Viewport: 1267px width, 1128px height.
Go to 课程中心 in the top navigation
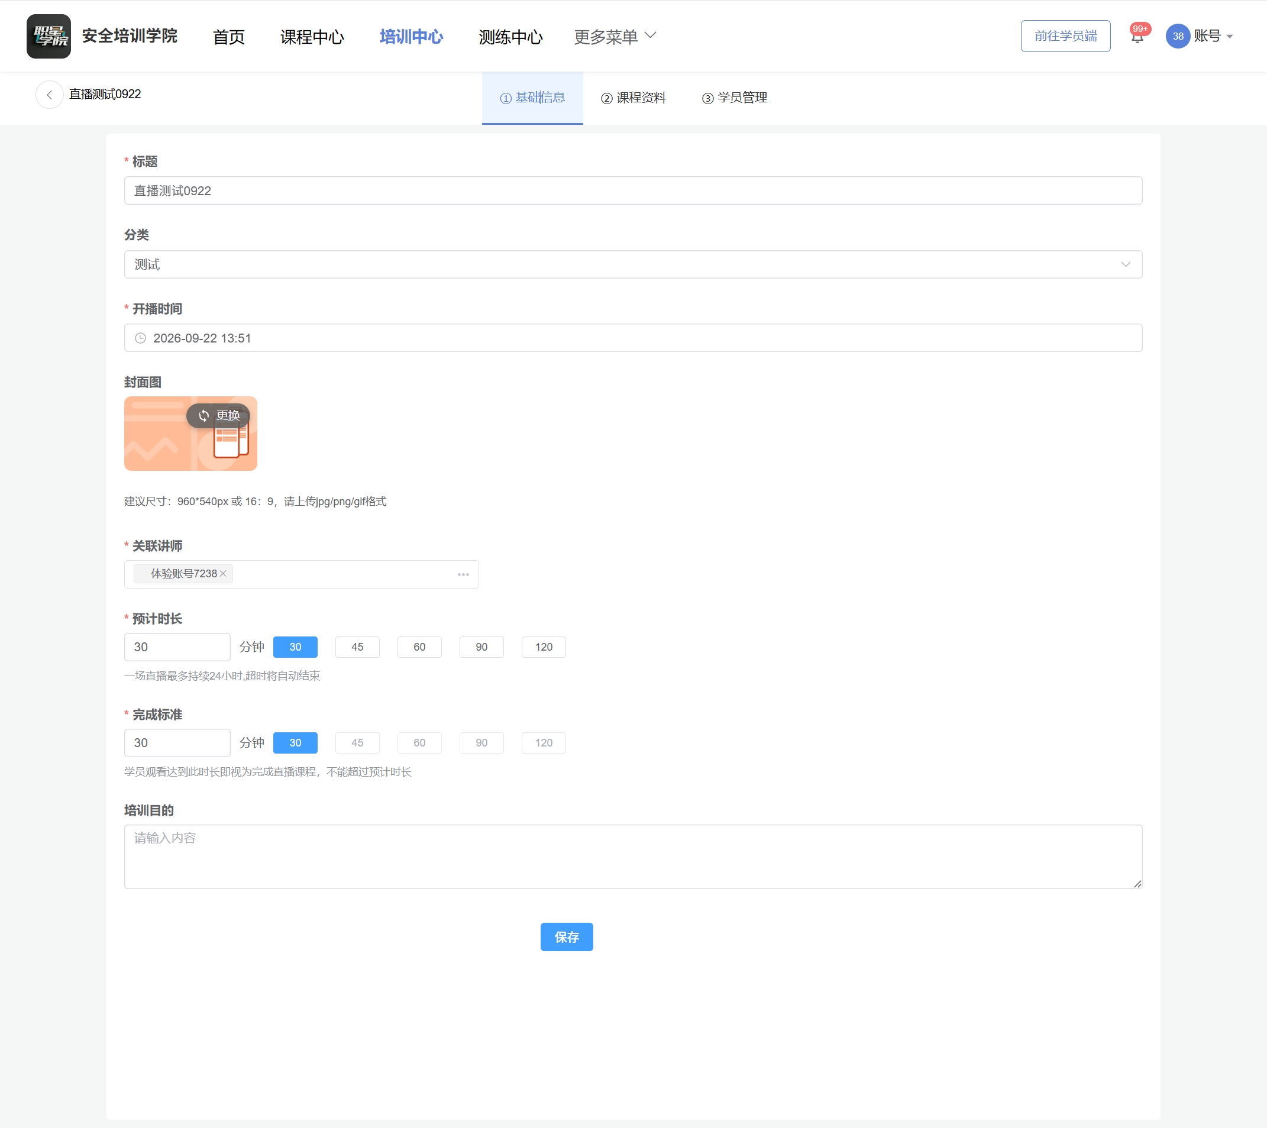coord(312,37)
